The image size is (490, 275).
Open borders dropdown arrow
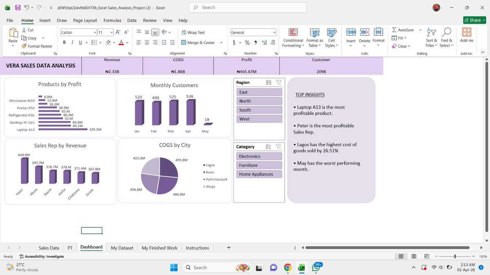click(x=100, y=42)
